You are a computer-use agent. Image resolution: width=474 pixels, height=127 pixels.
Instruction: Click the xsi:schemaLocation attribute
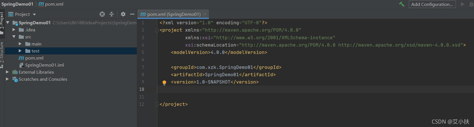pos(211,45)
